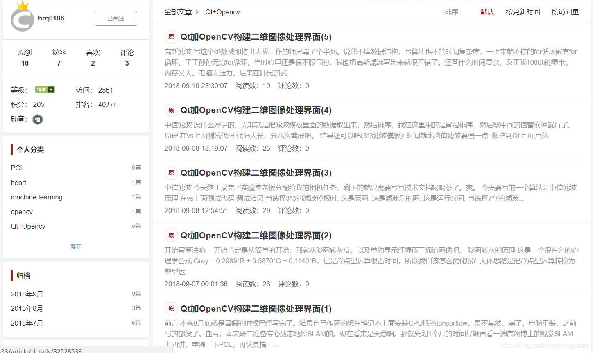This screenshot has width=593, height=353.
Task: Sort articles by 按更新时间
Action: 523,12
